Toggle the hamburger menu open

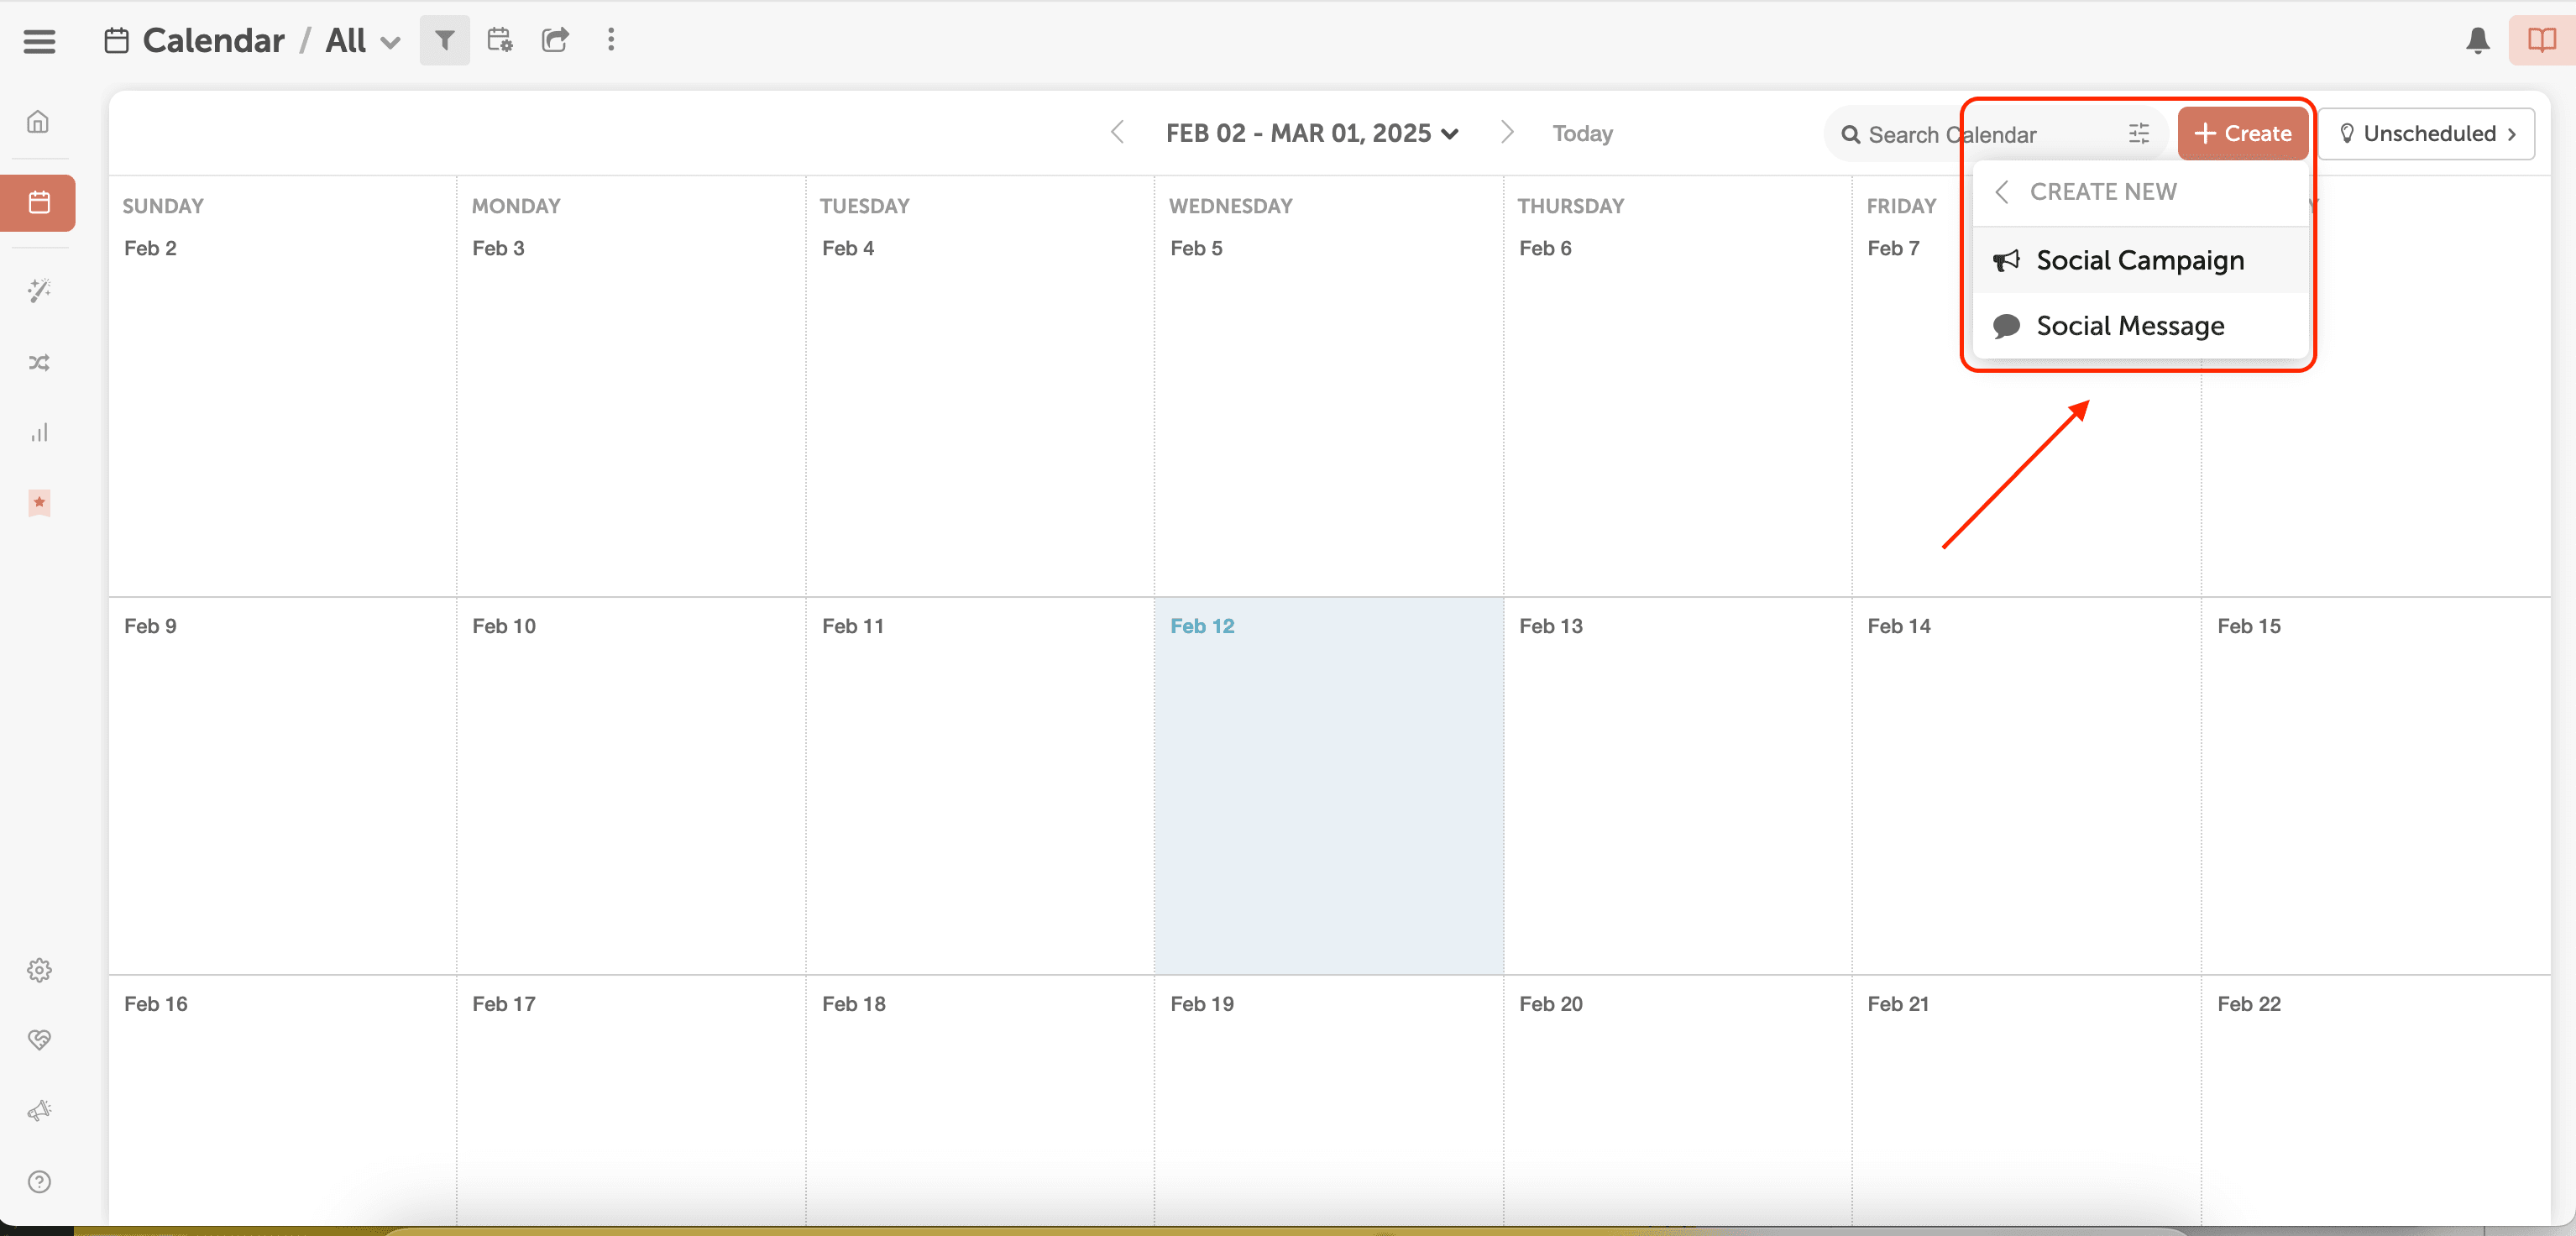[x=39, y=41]
